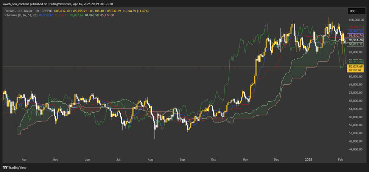
Task: Click the 60,000.00 price axis label
Action: (356, 117)
